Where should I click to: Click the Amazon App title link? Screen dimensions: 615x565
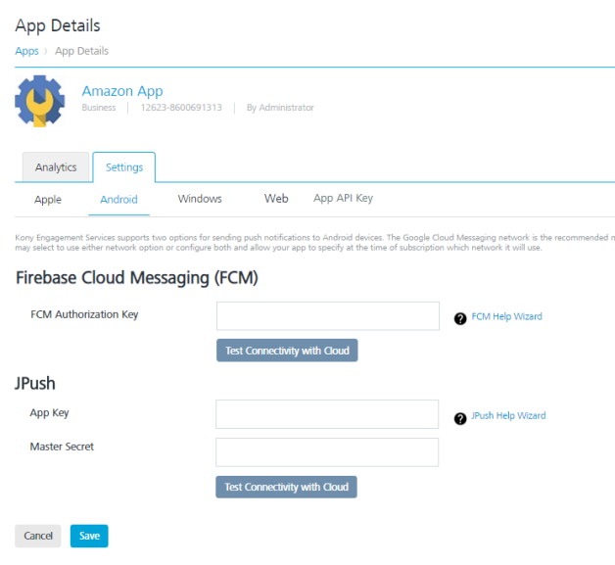click(x=122, y=91)
